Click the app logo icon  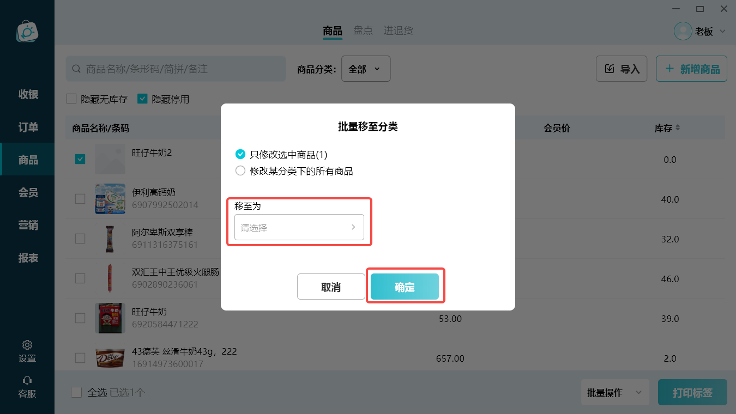coord(27,31)
